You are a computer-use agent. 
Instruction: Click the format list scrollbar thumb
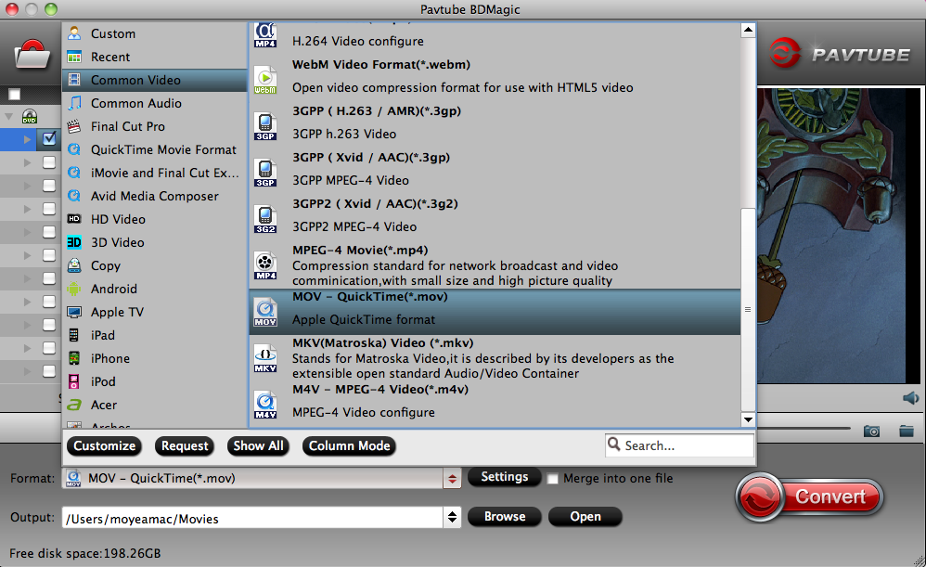(748, 310)
